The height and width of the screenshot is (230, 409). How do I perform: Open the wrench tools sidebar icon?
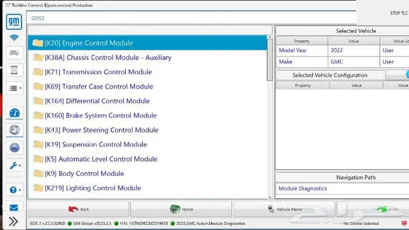(15, 165)
